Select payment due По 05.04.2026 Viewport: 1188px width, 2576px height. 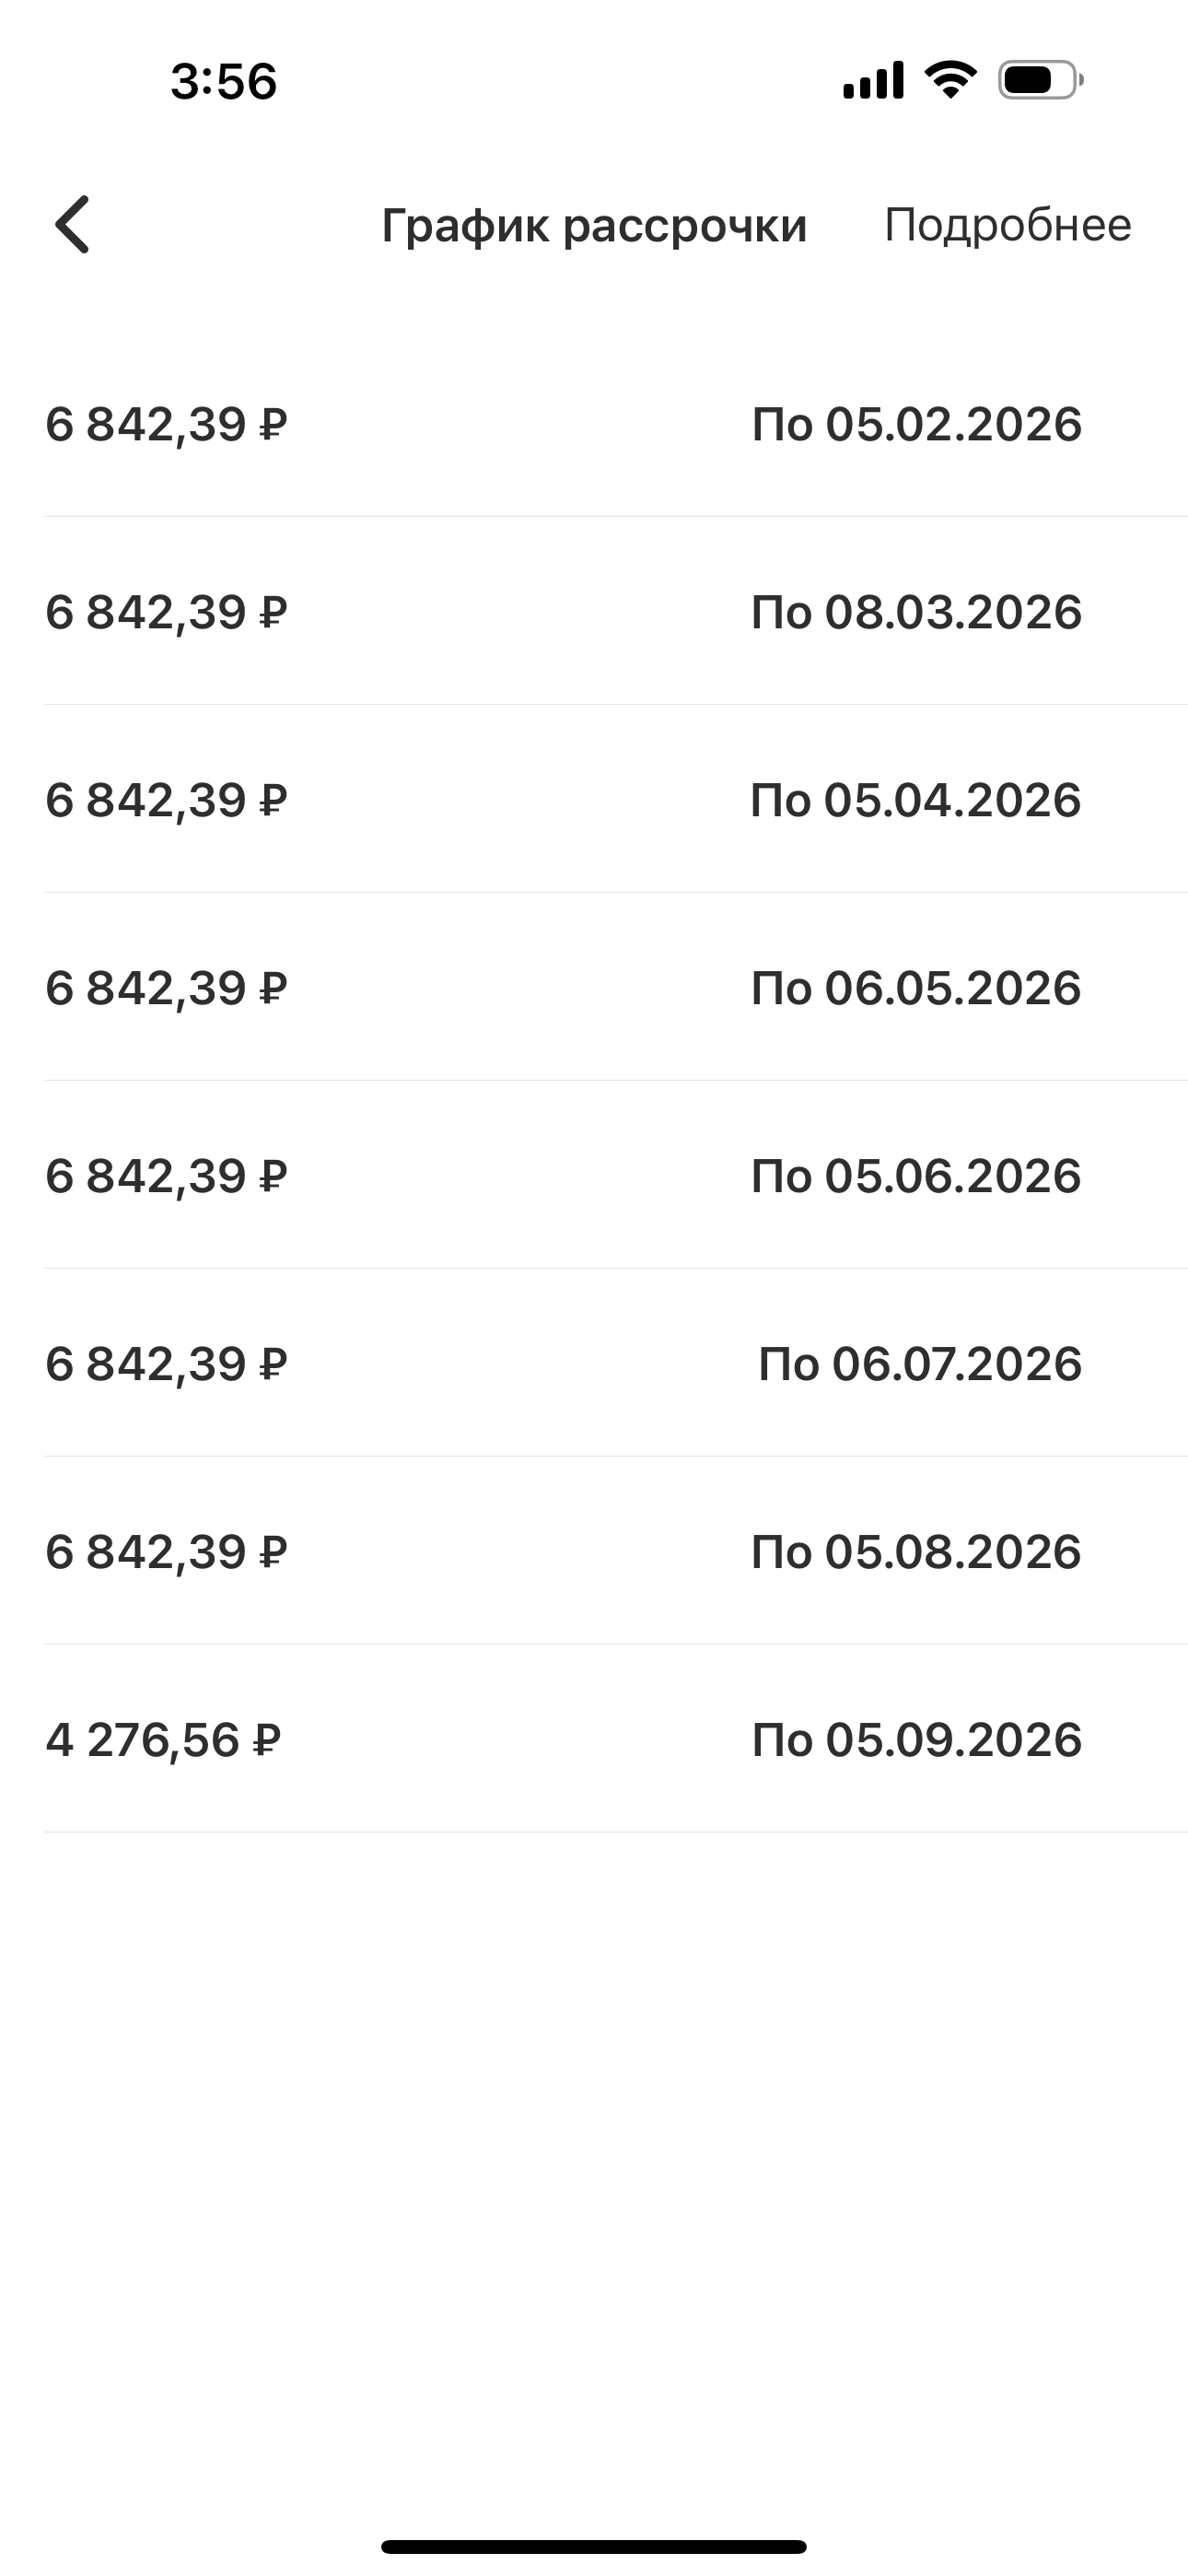point(916,800)
